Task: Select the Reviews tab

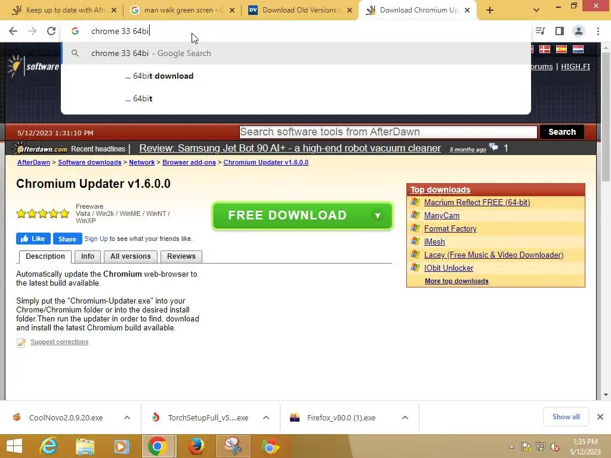Action: [x=181, y=256]
